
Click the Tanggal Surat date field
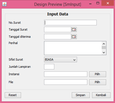click(58, 29)
